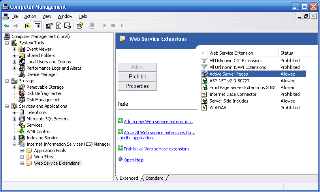
Task: Click the Start item play icon
Action: click(x=104, y=26)
